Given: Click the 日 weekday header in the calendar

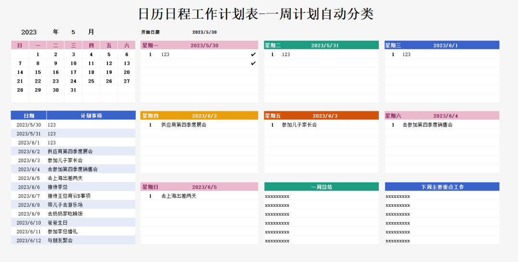Looking at the screenshot, I should coord(20,45).
